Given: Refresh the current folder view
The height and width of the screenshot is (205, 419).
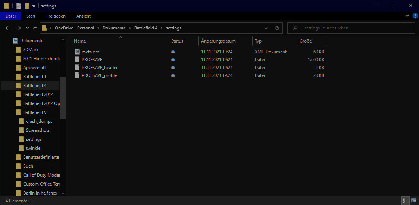Looking at the screenshot, I should [277, 28].
